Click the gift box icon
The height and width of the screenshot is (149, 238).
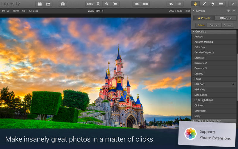[63, 4]
